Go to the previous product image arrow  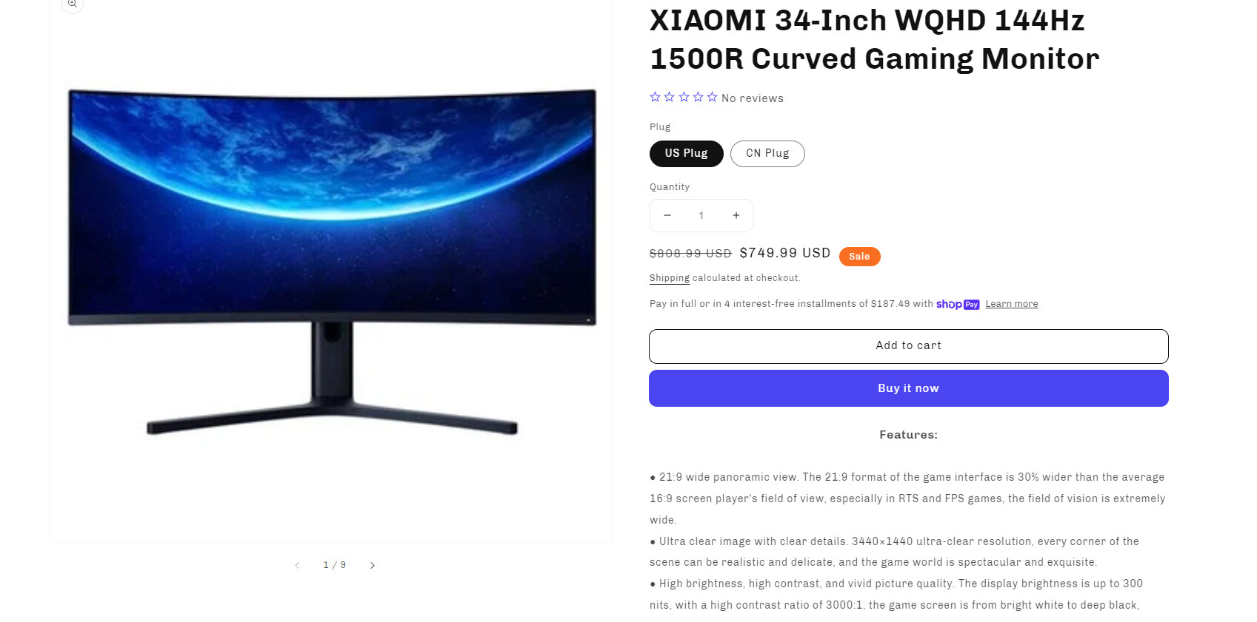297,565
